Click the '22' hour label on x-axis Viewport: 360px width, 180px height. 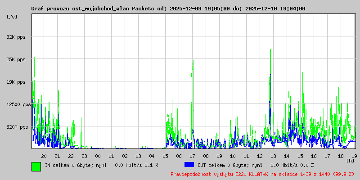(x=71, y=156)
